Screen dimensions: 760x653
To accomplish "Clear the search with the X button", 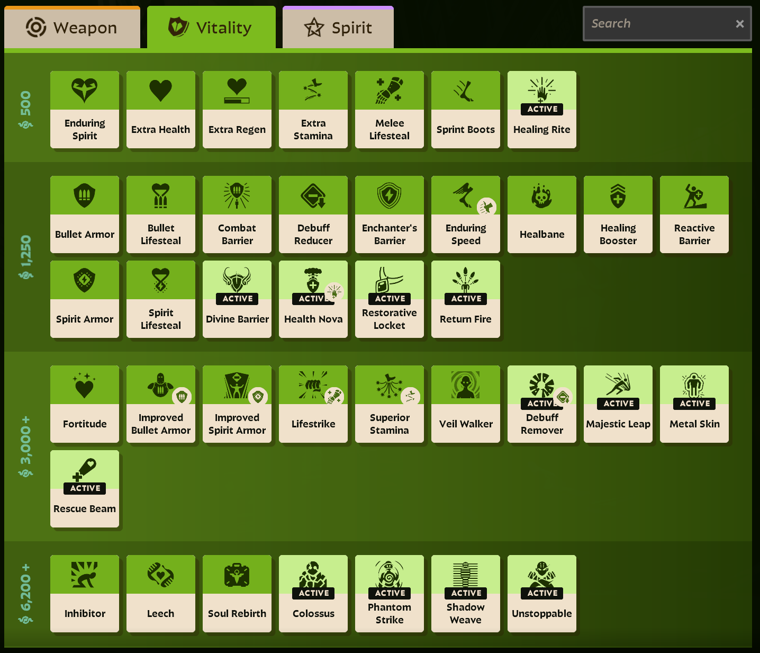I will coord(739,24).
